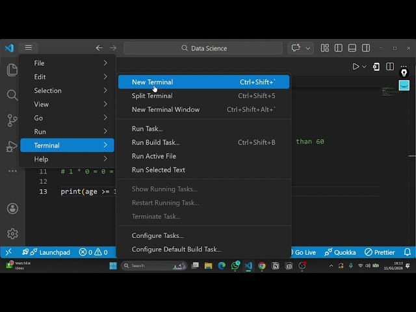Click Quokka in status bar
416x312 pixels.
pos(340,252)
